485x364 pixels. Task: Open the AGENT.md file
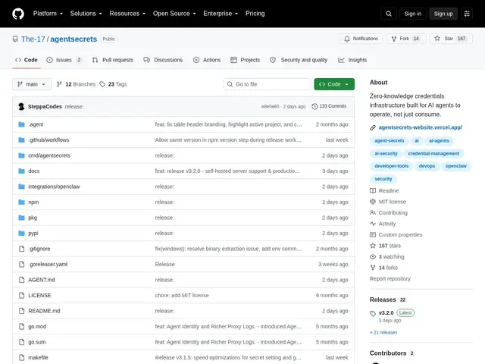click(42, 280)
